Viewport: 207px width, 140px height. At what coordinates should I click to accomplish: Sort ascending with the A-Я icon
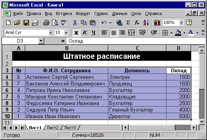(x=146, y=23)
